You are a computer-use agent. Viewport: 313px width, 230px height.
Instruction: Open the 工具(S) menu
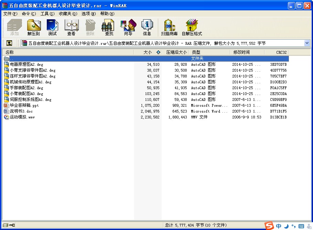(x=47, y=14)
